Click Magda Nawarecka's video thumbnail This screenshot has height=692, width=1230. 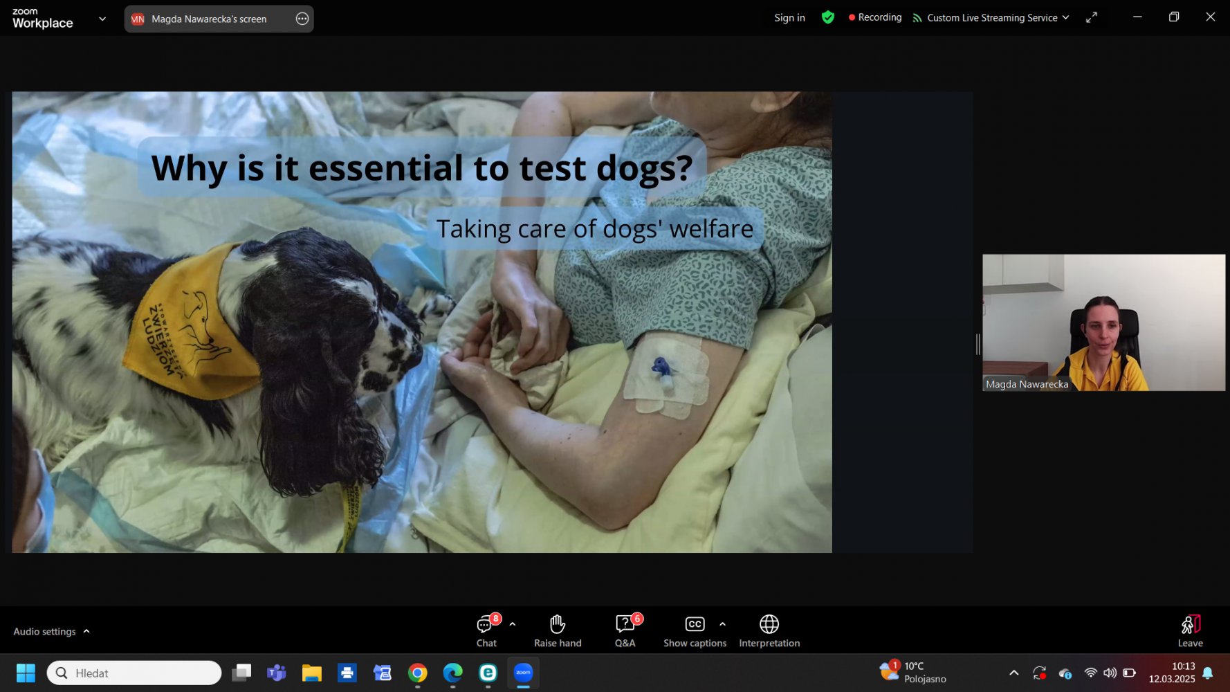point(1103,322)
